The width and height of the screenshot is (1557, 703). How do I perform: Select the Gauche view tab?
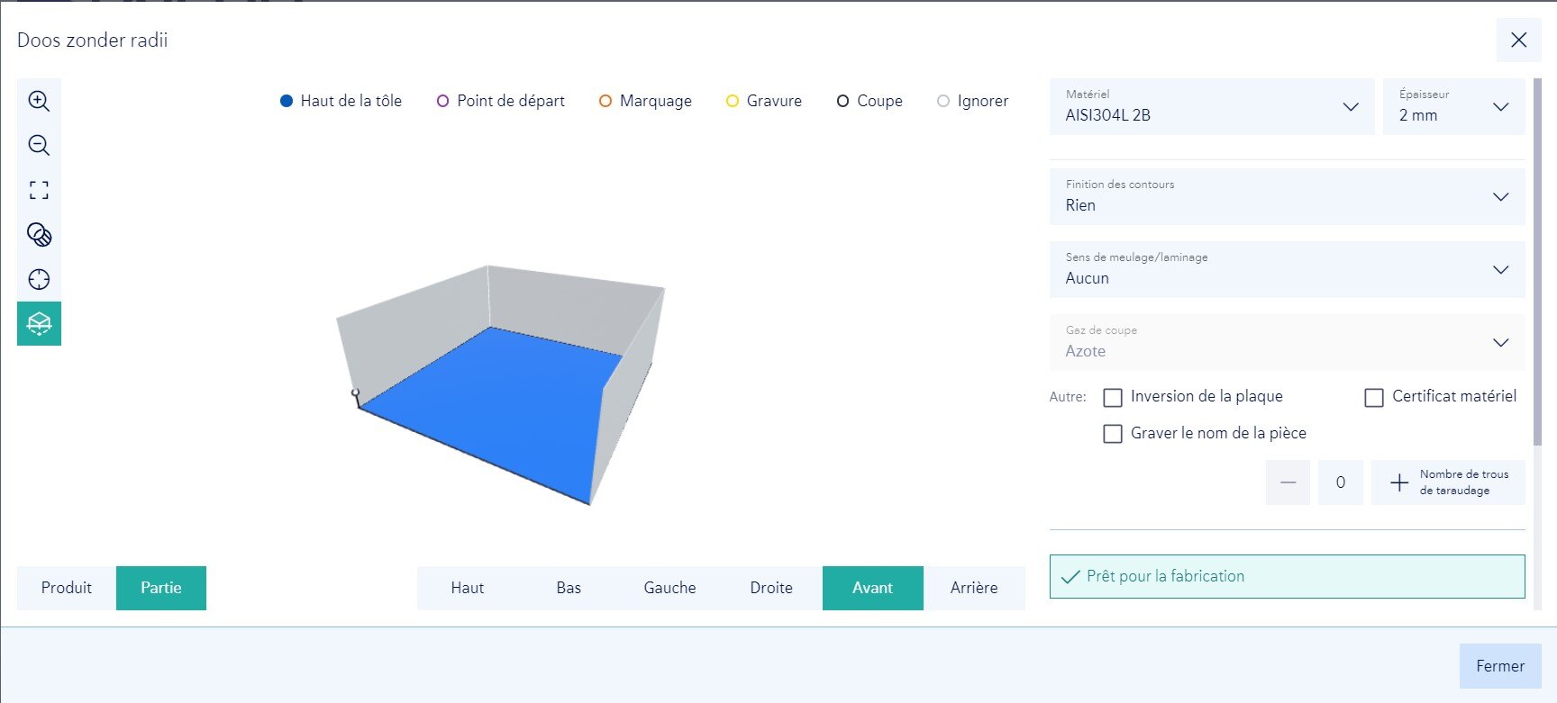click(x=669, y=588)
